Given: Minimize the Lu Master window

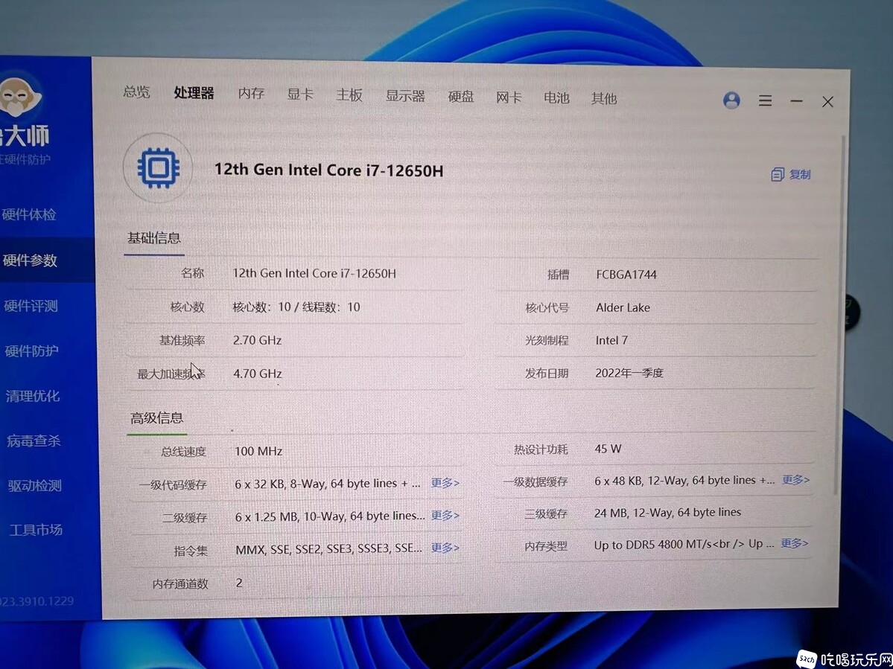Looking at the screenshot, I should 796,101.
